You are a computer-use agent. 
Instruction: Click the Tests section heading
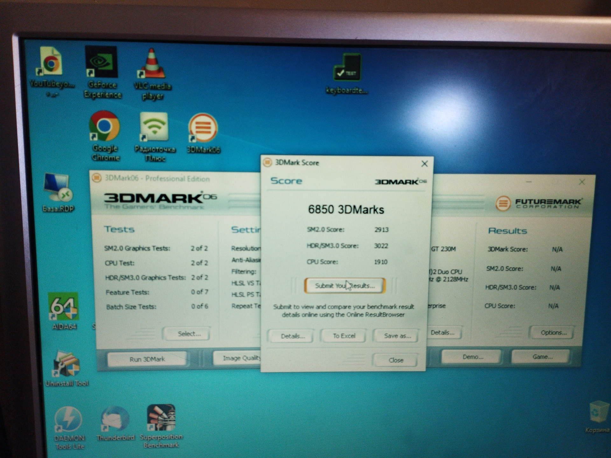[119, 229]
